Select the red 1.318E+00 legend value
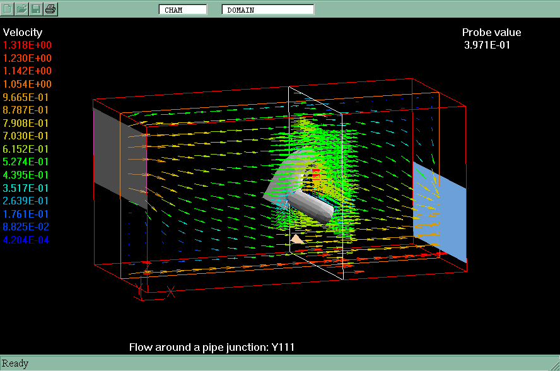Image resolution: width=560 pixels, height=371 pixels. (28, 45)
